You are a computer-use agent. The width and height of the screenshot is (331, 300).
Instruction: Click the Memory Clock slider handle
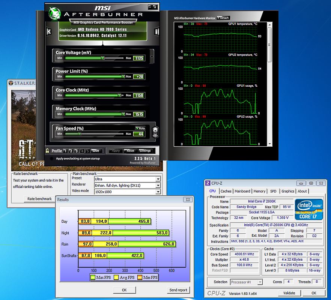123,114
